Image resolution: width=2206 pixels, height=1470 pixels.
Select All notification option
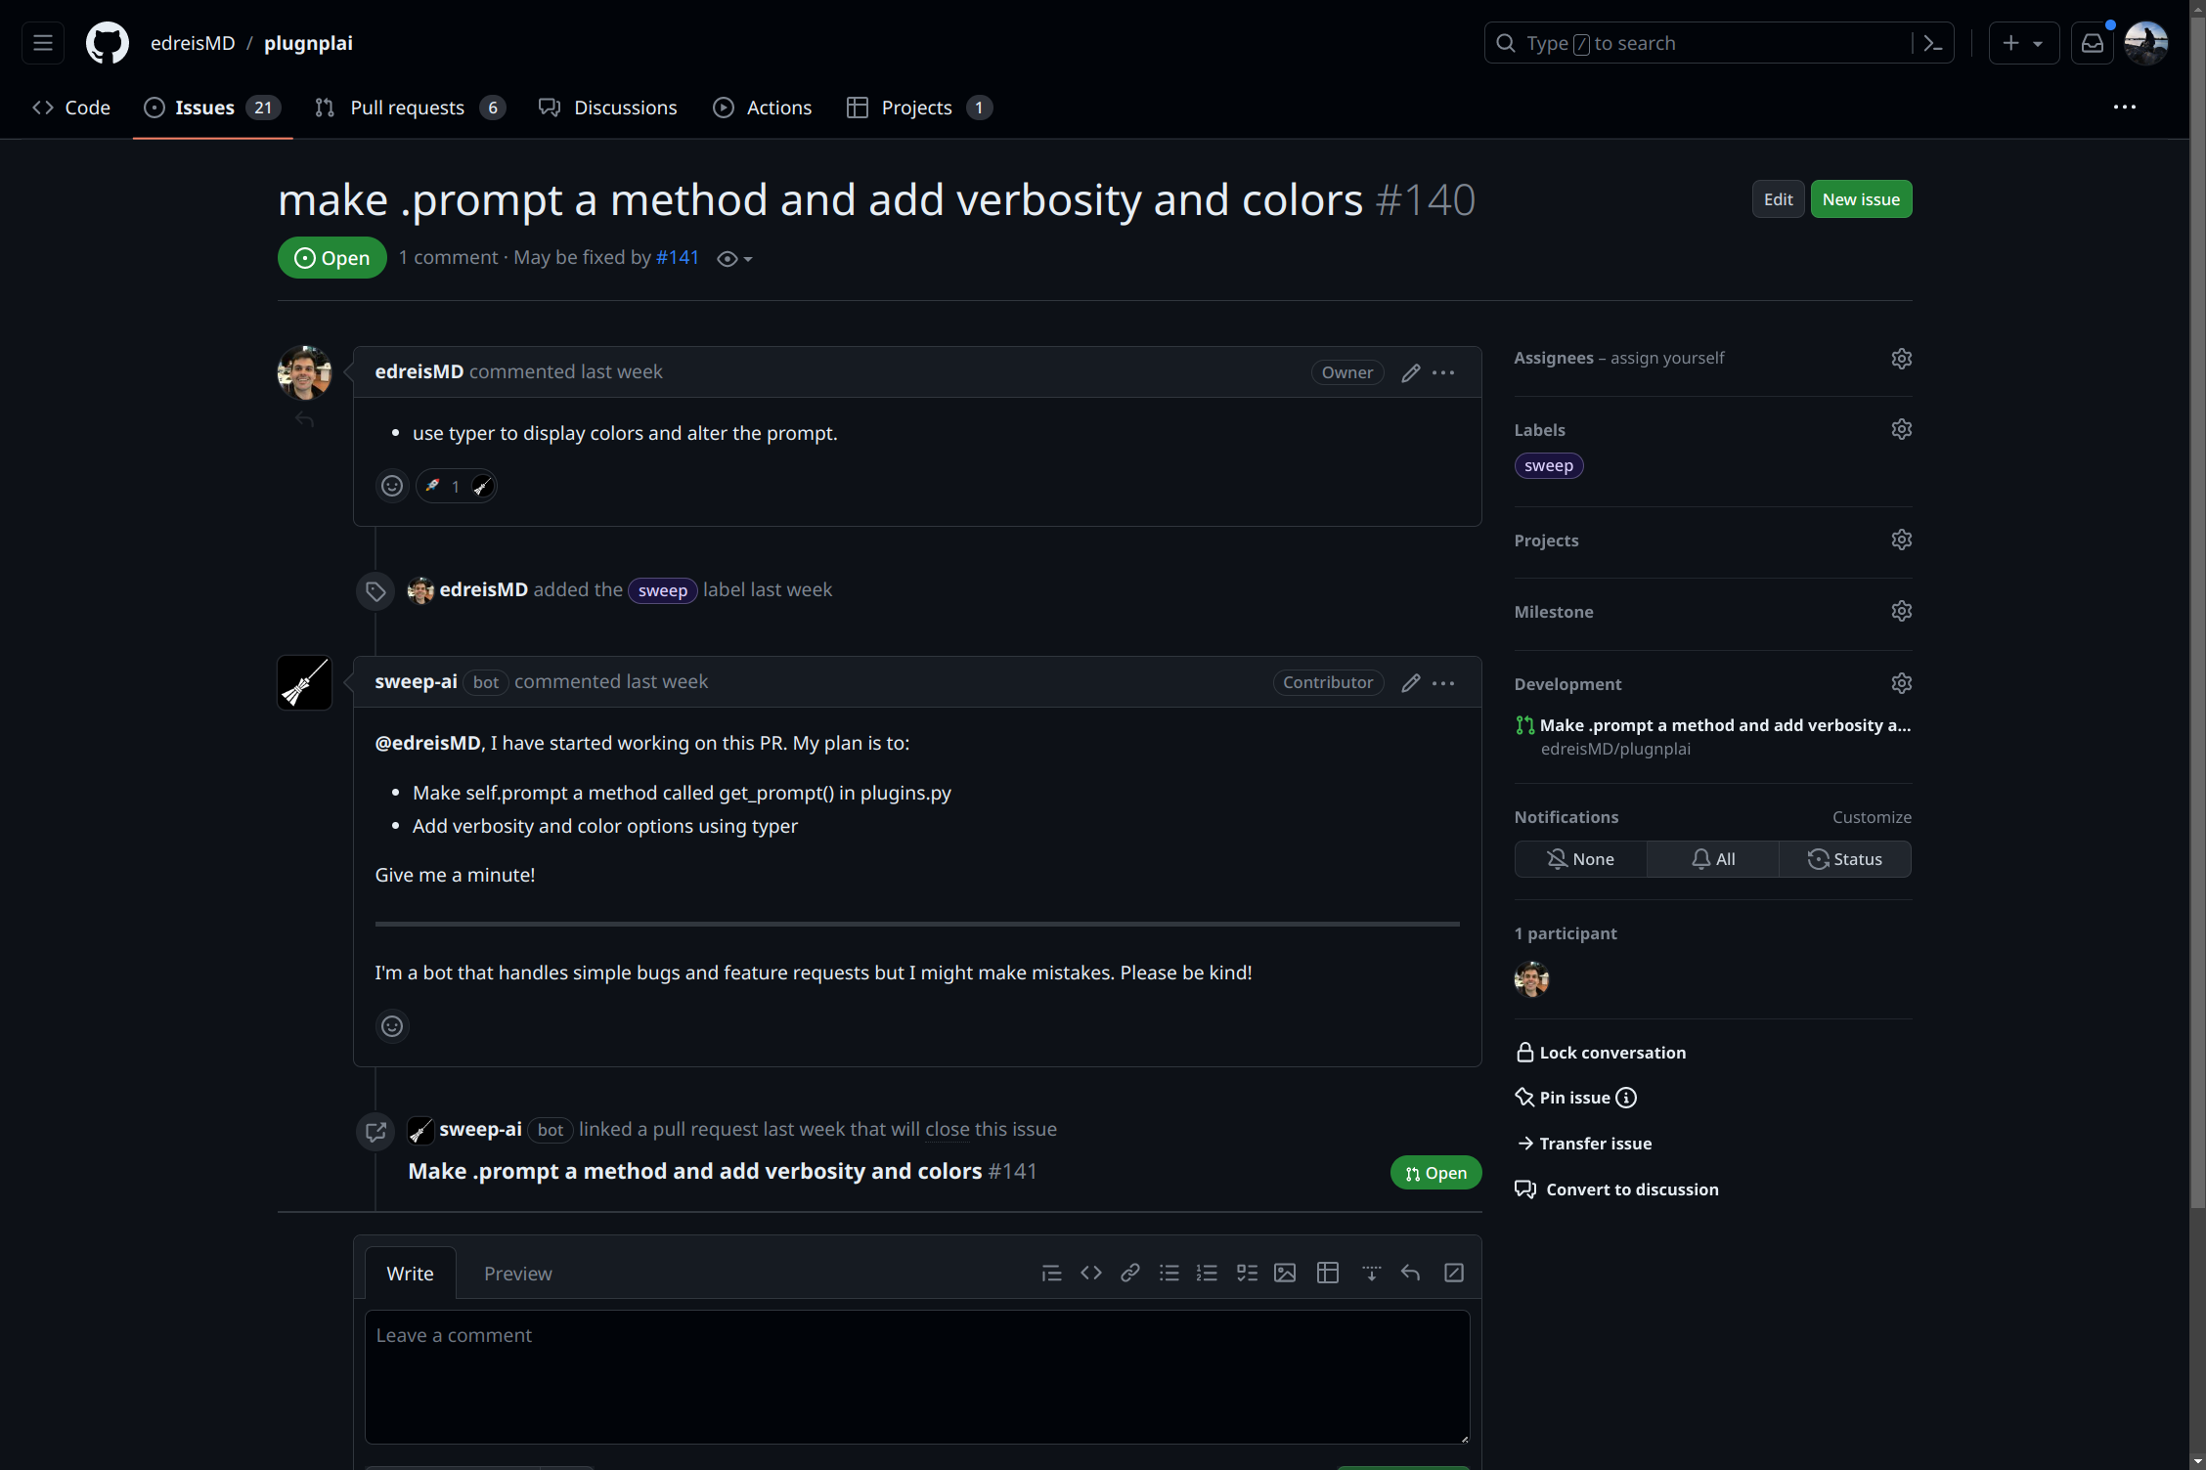[x=1712, y=859]
